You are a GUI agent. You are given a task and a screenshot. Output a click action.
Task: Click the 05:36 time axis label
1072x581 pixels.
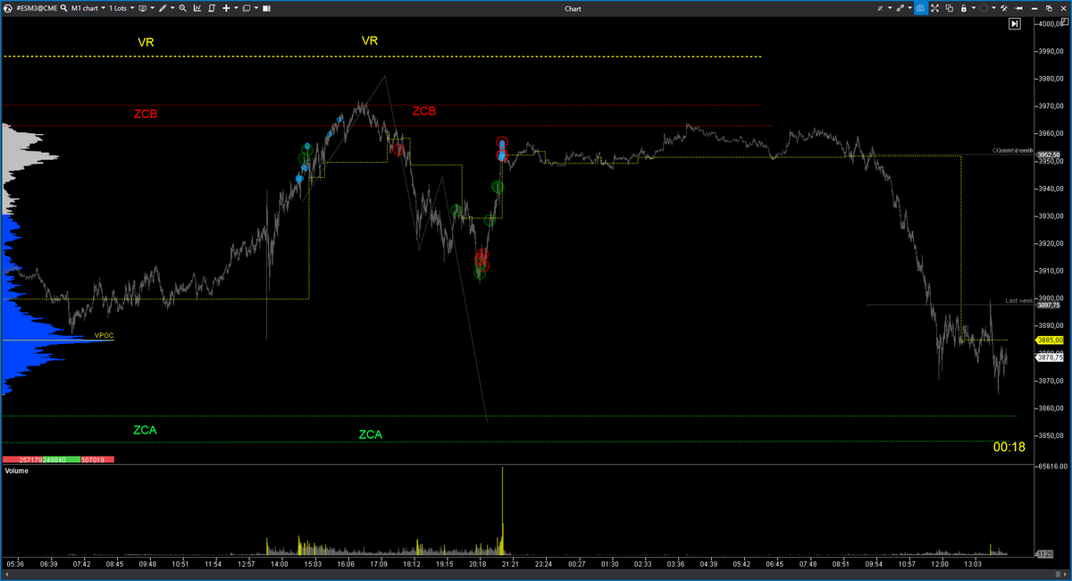15,564
